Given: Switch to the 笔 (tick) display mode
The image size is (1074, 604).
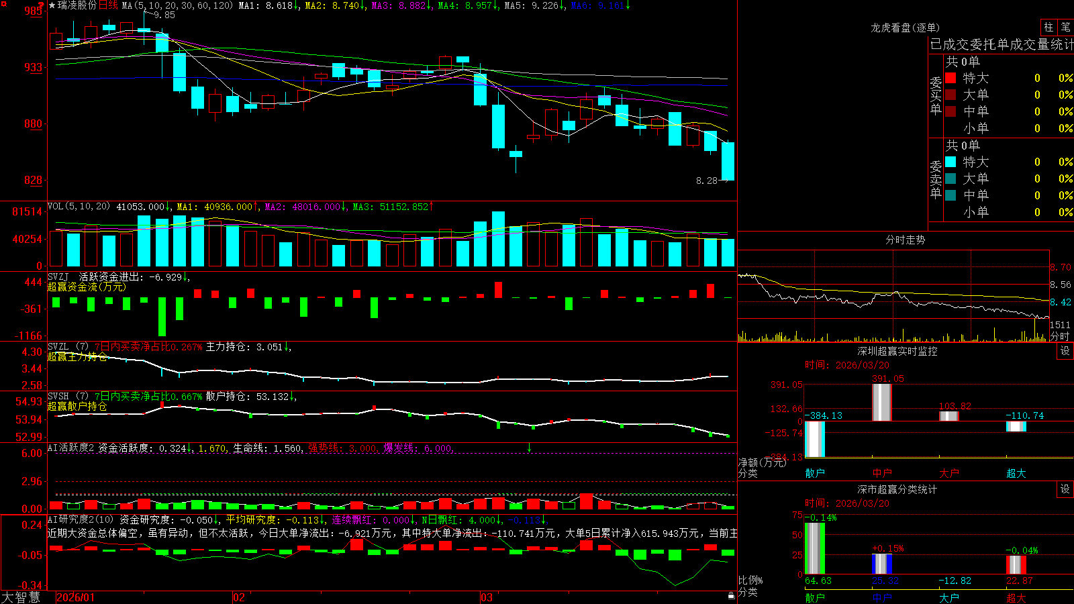Looking at the screenshot, I should click(x=1065, y=28).
